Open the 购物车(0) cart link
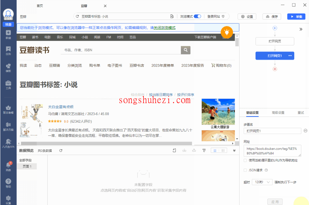The width and height of the screenshot is (309, 205). pyautogui.click(x=221, y=65)
